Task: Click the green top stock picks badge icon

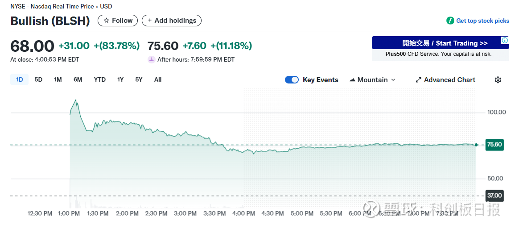Action: point(450,21)
